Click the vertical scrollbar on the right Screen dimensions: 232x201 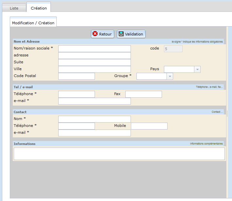227,111
